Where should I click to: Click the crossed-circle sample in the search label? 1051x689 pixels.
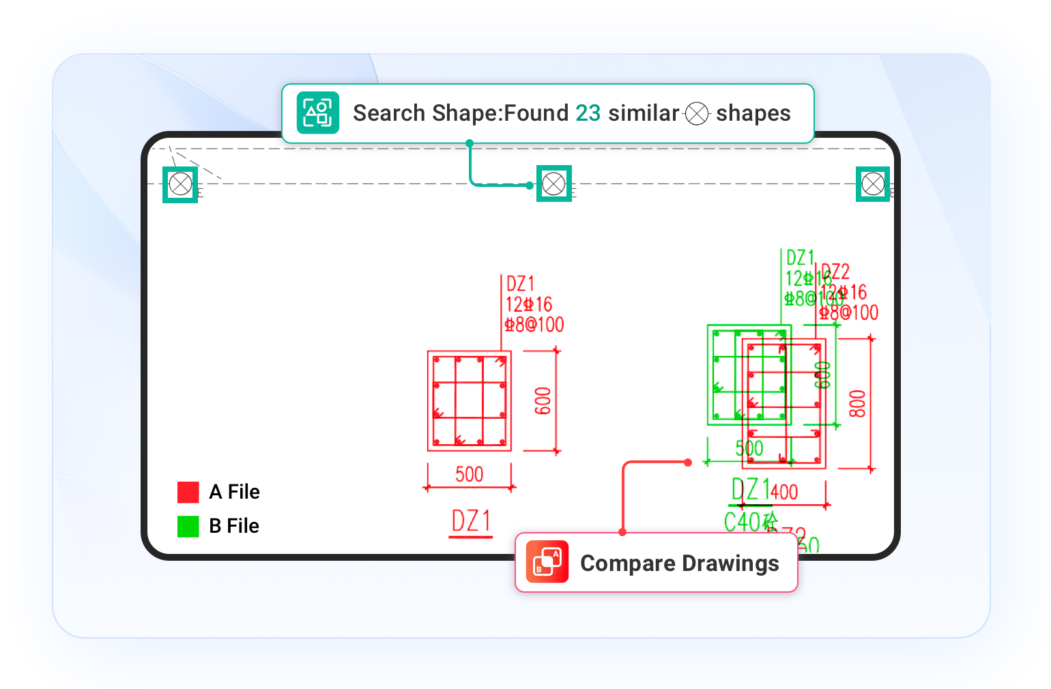(697, 113)
